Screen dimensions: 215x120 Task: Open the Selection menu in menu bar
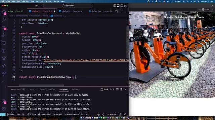pos(25,1)
